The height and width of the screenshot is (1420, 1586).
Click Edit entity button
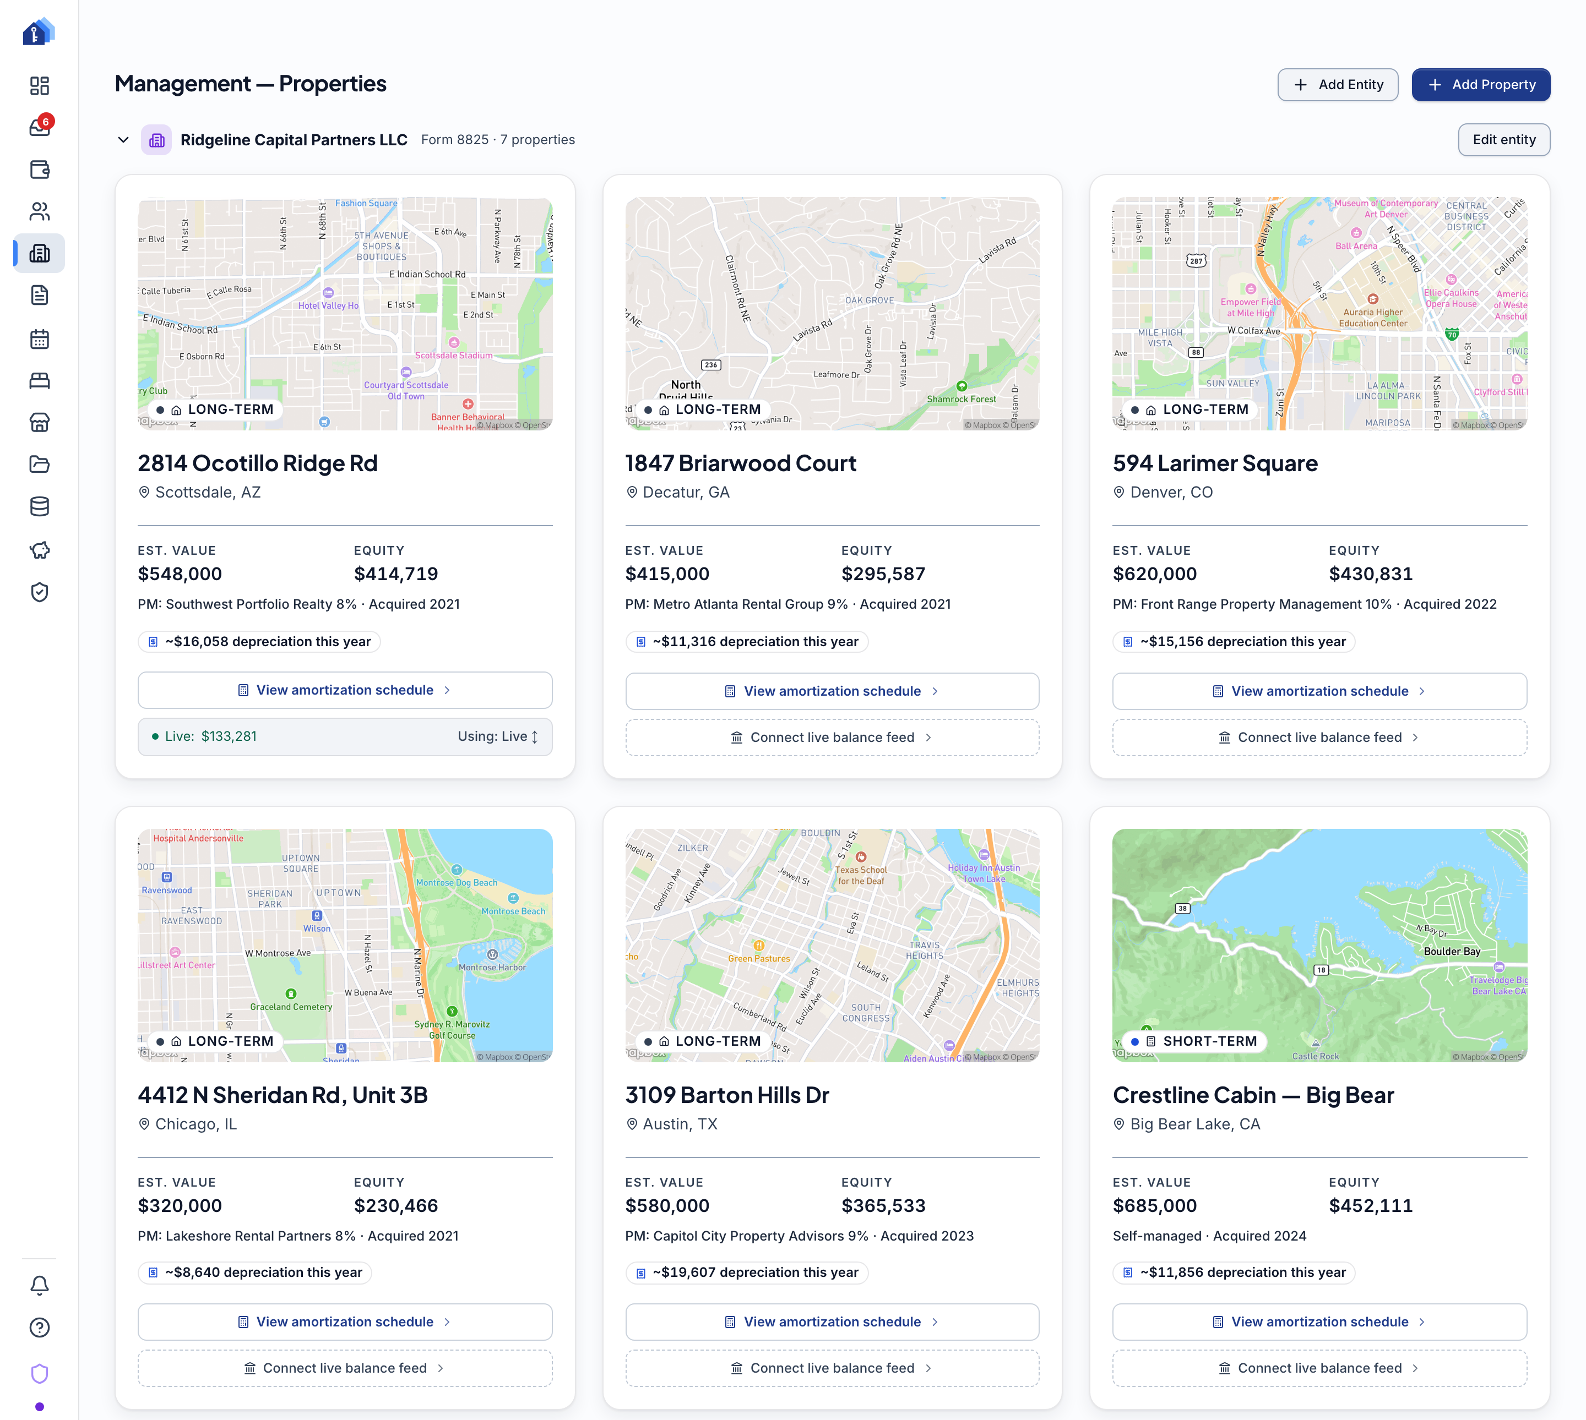click(1503, 140)
